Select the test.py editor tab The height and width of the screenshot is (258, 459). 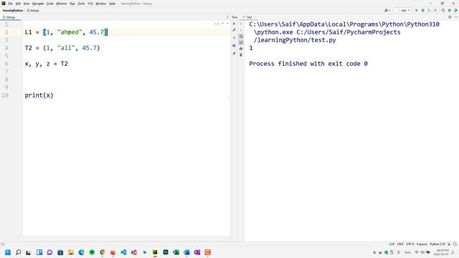(x=10, y=17)
